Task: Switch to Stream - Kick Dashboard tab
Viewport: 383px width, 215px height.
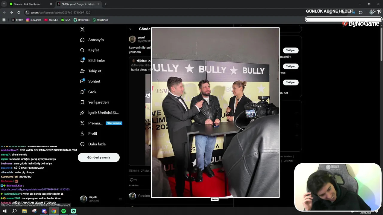Action: [x=30, y=4]
